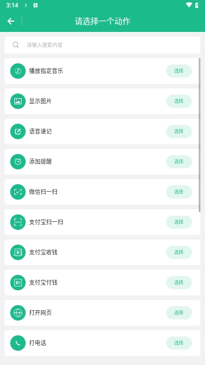Choose 选择 next to 添加提醒

179,161
